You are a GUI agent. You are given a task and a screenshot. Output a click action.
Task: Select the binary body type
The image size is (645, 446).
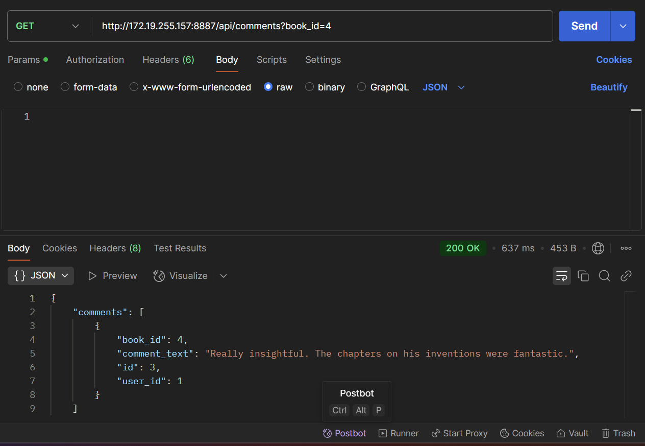[325, 87]
